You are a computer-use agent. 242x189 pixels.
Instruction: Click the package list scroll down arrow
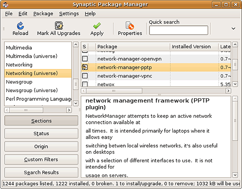(235, 84)
